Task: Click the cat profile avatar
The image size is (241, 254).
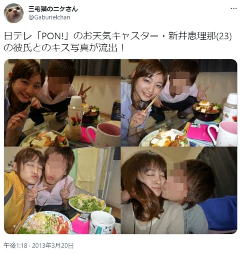Action: [14, 13]
